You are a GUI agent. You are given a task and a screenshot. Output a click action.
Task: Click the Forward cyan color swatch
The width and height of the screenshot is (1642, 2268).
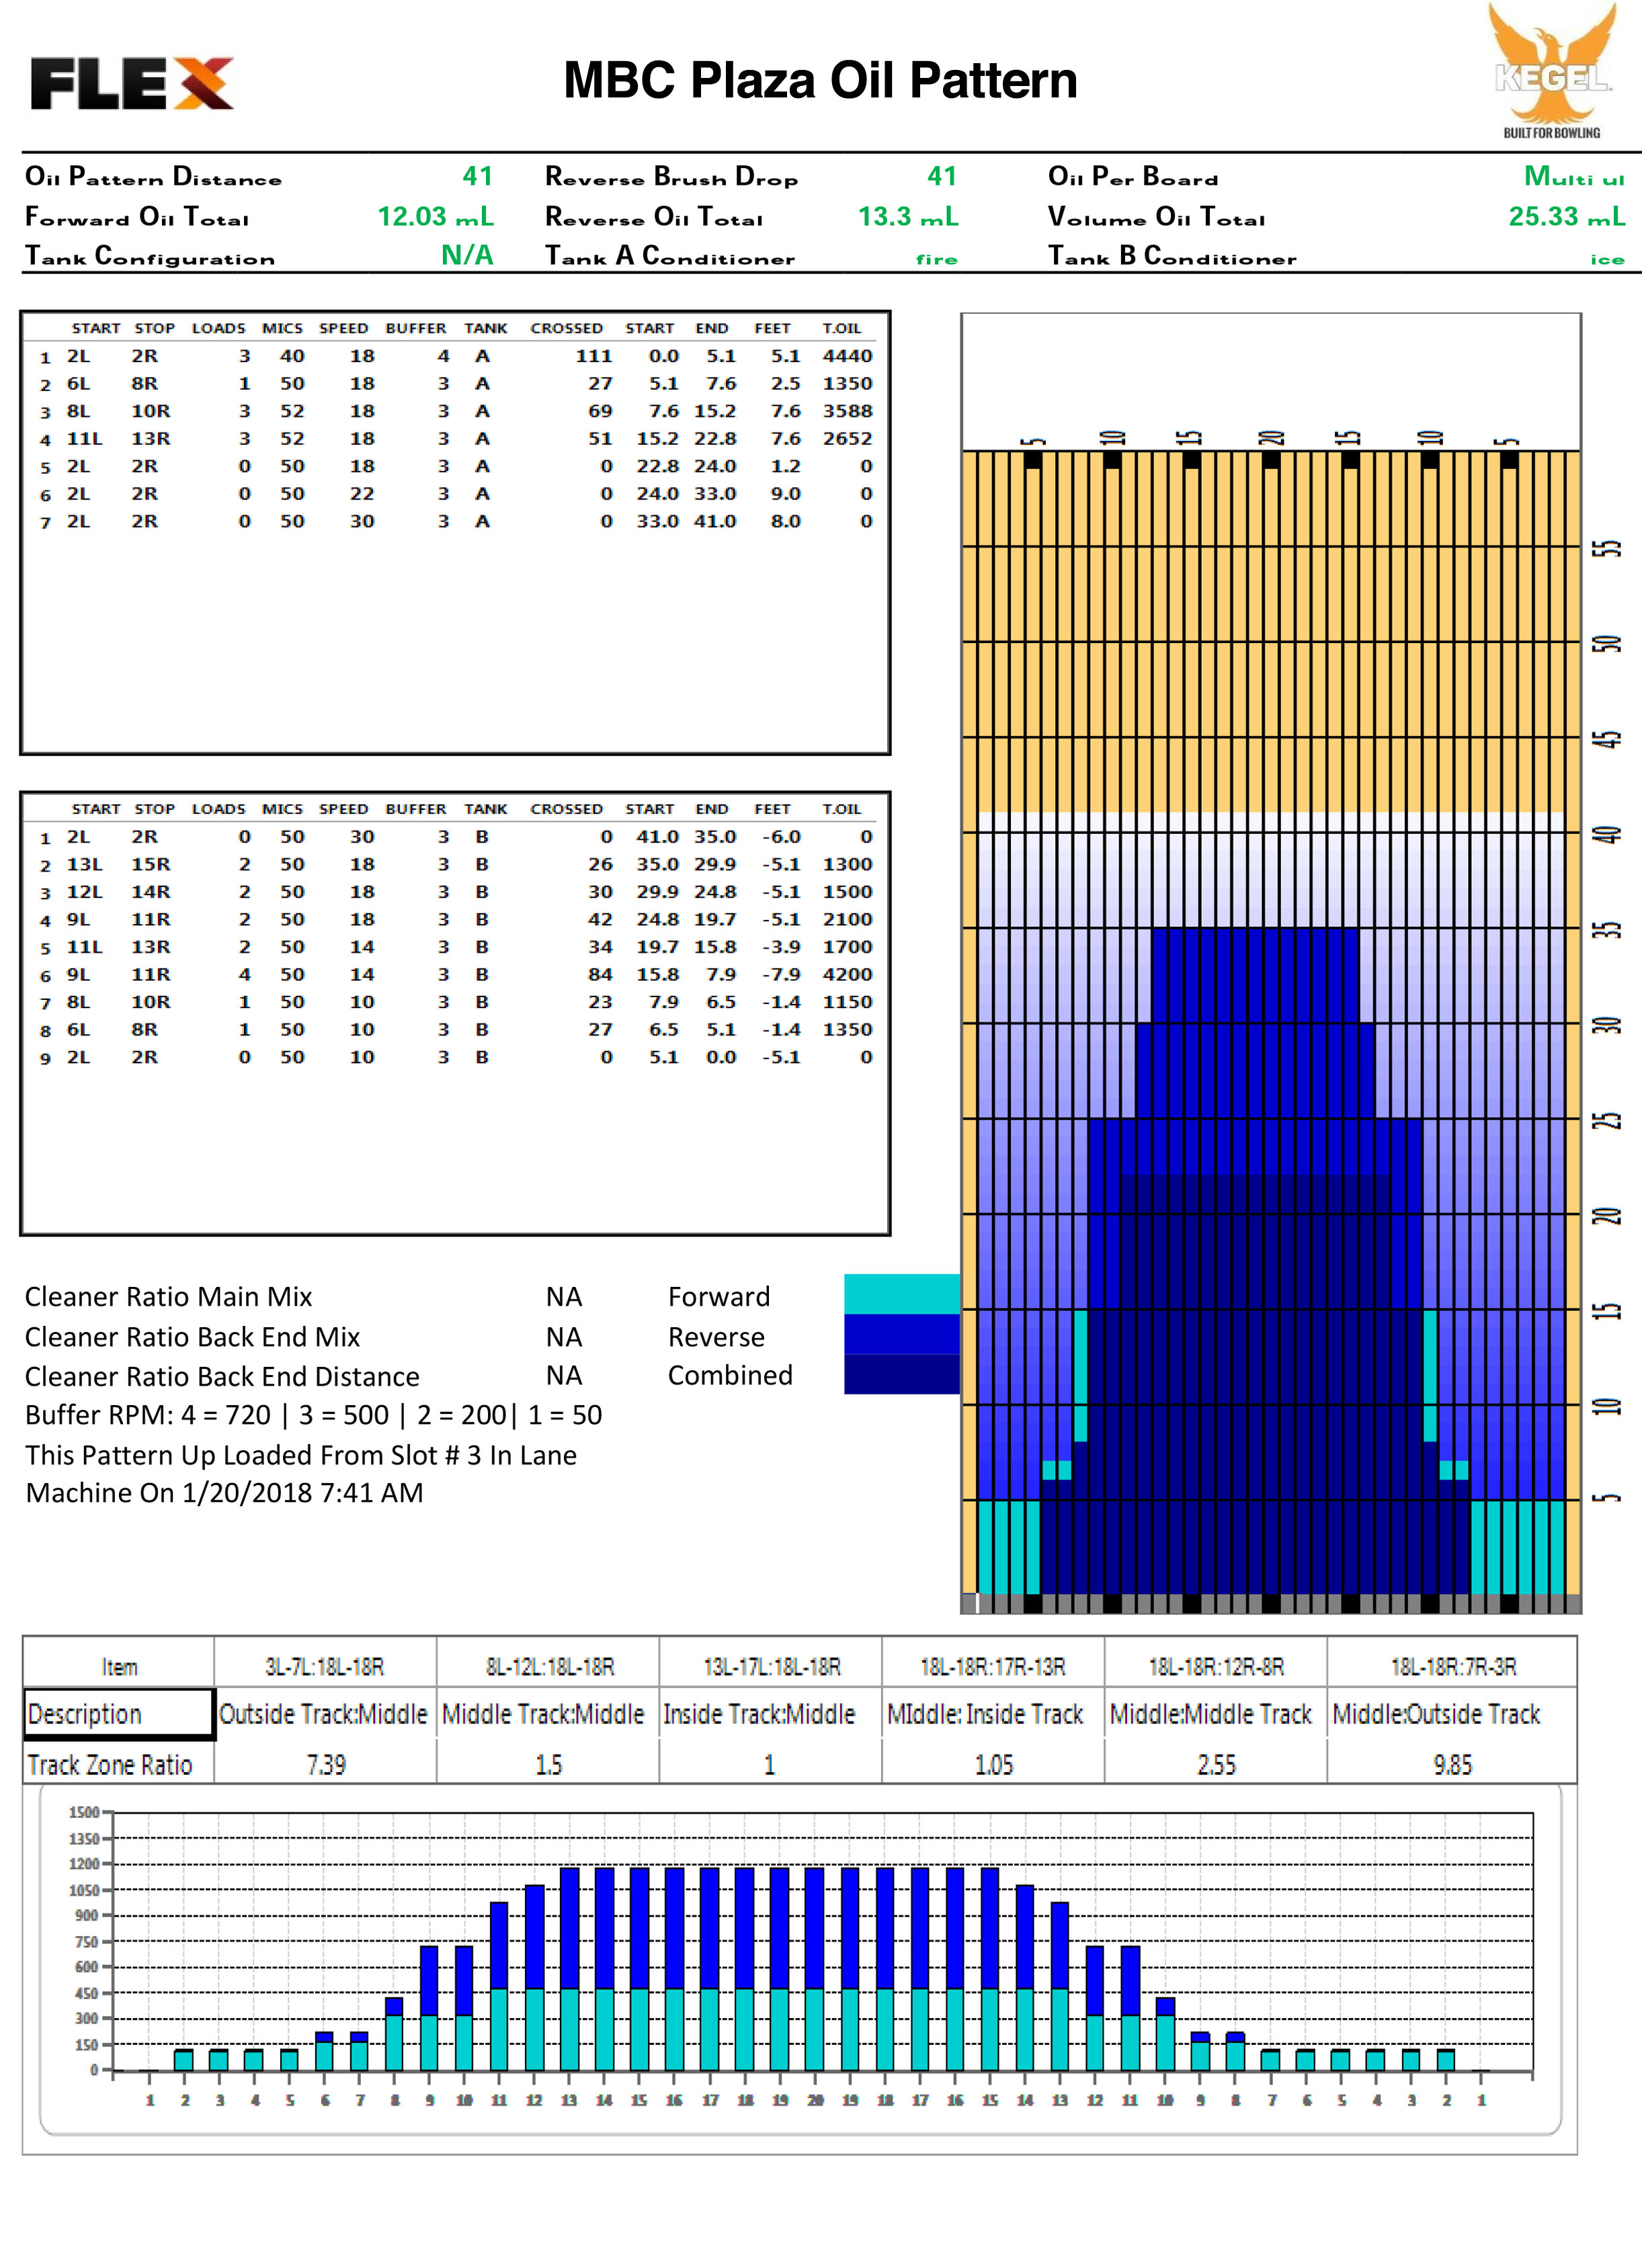901,1294
